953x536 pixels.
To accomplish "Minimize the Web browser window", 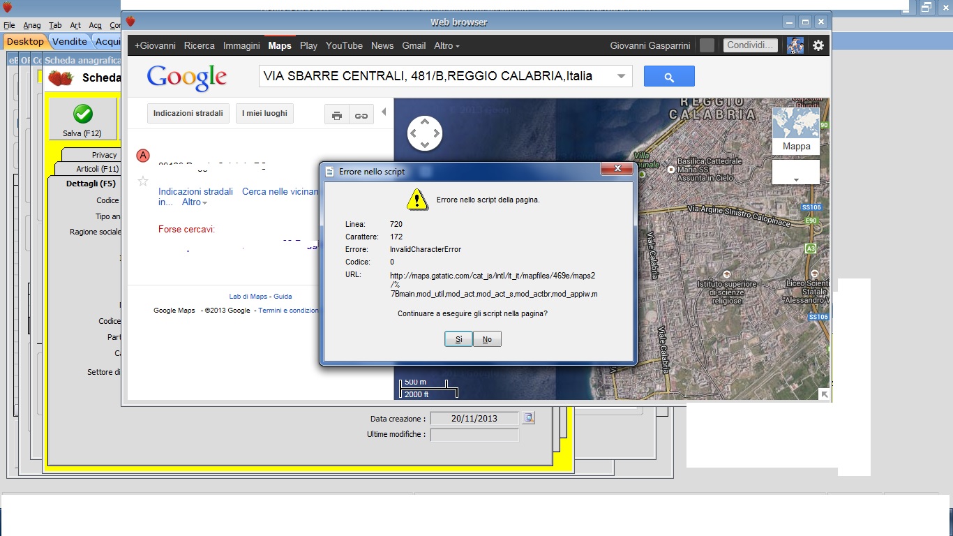I will pyautogui.click(x=789, y=22).
